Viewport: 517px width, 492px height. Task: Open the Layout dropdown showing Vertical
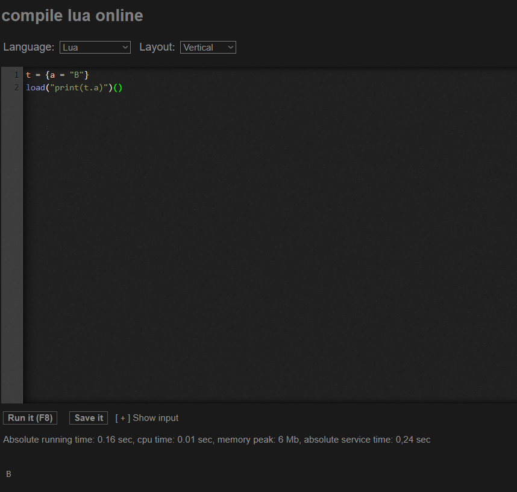(208, 48)
